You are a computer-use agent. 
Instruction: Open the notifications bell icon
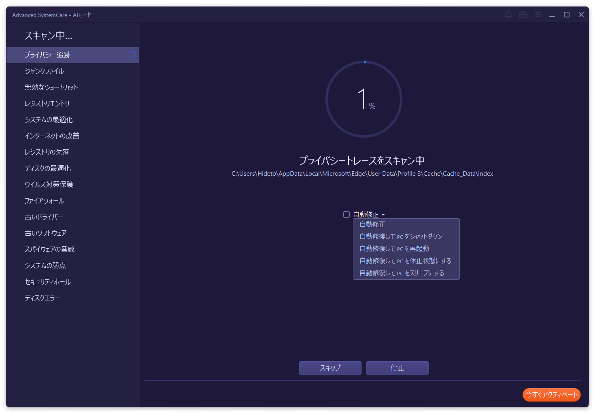[508, 15]
